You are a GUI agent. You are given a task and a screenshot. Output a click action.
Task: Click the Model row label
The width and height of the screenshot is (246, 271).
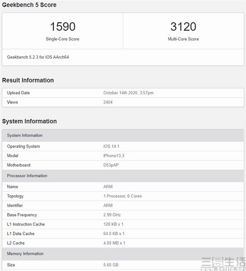point(13,156)
